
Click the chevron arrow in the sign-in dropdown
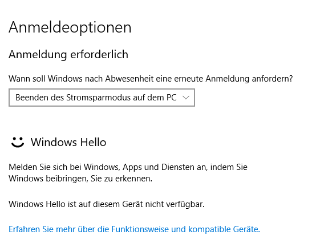pos(185,98)
